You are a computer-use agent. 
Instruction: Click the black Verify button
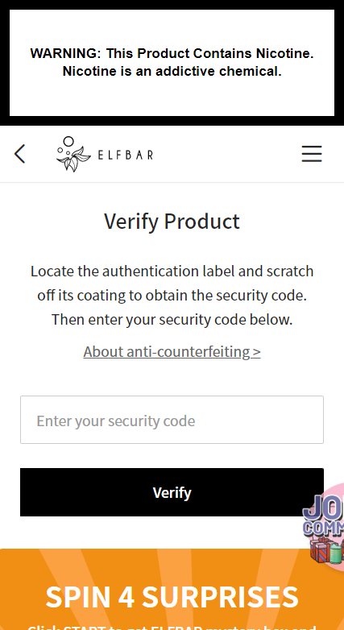[x=172, y=492]
